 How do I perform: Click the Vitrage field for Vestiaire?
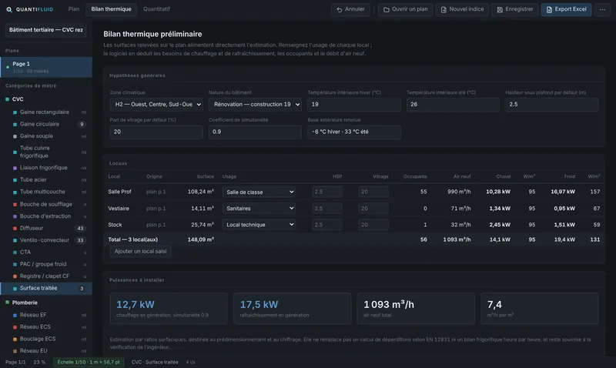coord(373,209)
